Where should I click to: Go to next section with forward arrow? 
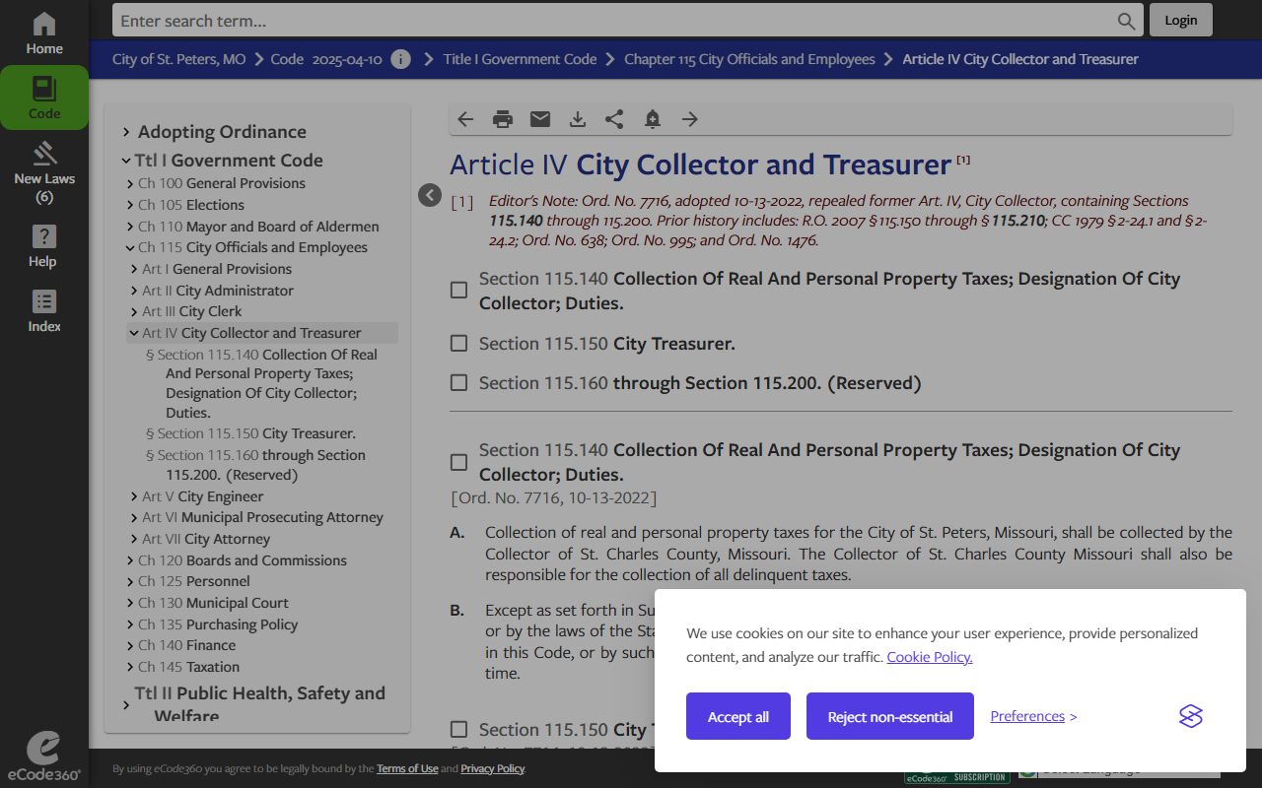click(690, 119)
